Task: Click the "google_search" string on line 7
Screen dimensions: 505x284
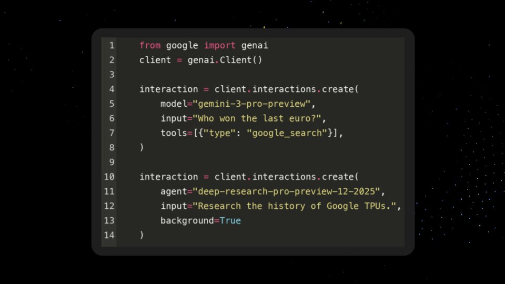Action: click(x=287, y=133)
